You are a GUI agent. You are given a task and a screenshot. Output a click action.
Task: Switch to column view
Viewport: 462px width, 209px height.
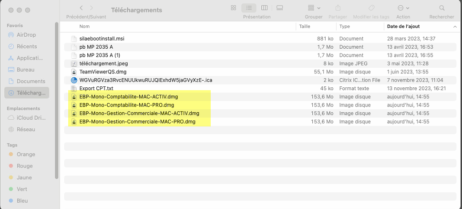[264, 8]
